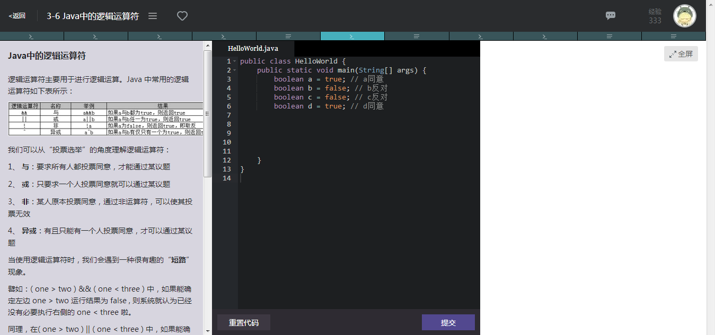Image resolution: width=715 pixels, height=335 pixels.
Task: Jump to the tenth section (text lesson) segment
Action: pyautogui.click(x=609, y=36)
